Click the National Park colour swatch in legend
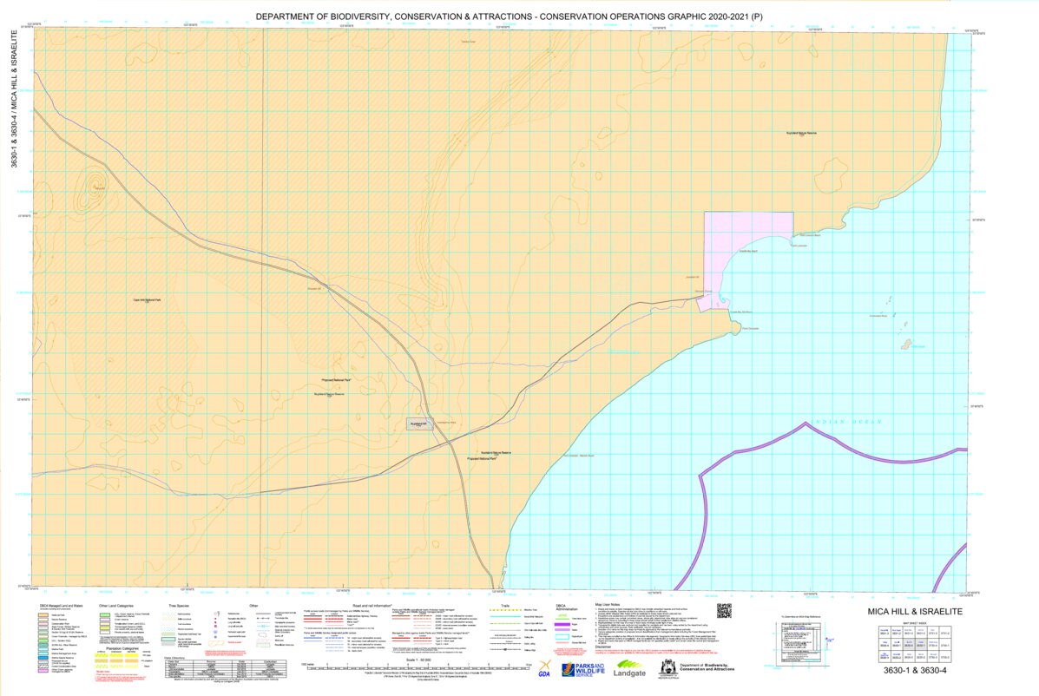1039x696 pixels. pos(44,615)
